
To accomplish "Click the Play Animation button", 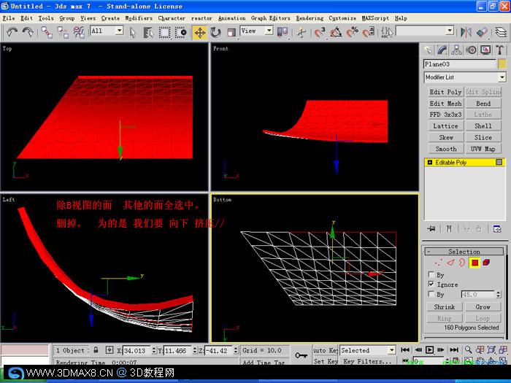I will point(429,349).
